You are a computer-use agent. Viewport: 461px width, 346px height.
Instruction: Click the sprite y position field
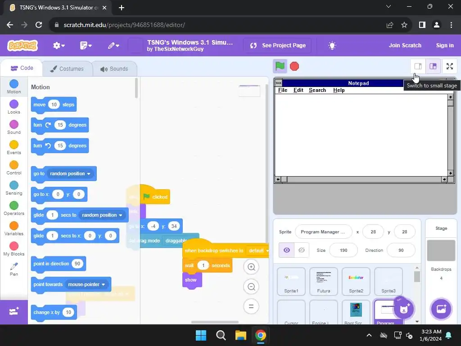(405, 232)
